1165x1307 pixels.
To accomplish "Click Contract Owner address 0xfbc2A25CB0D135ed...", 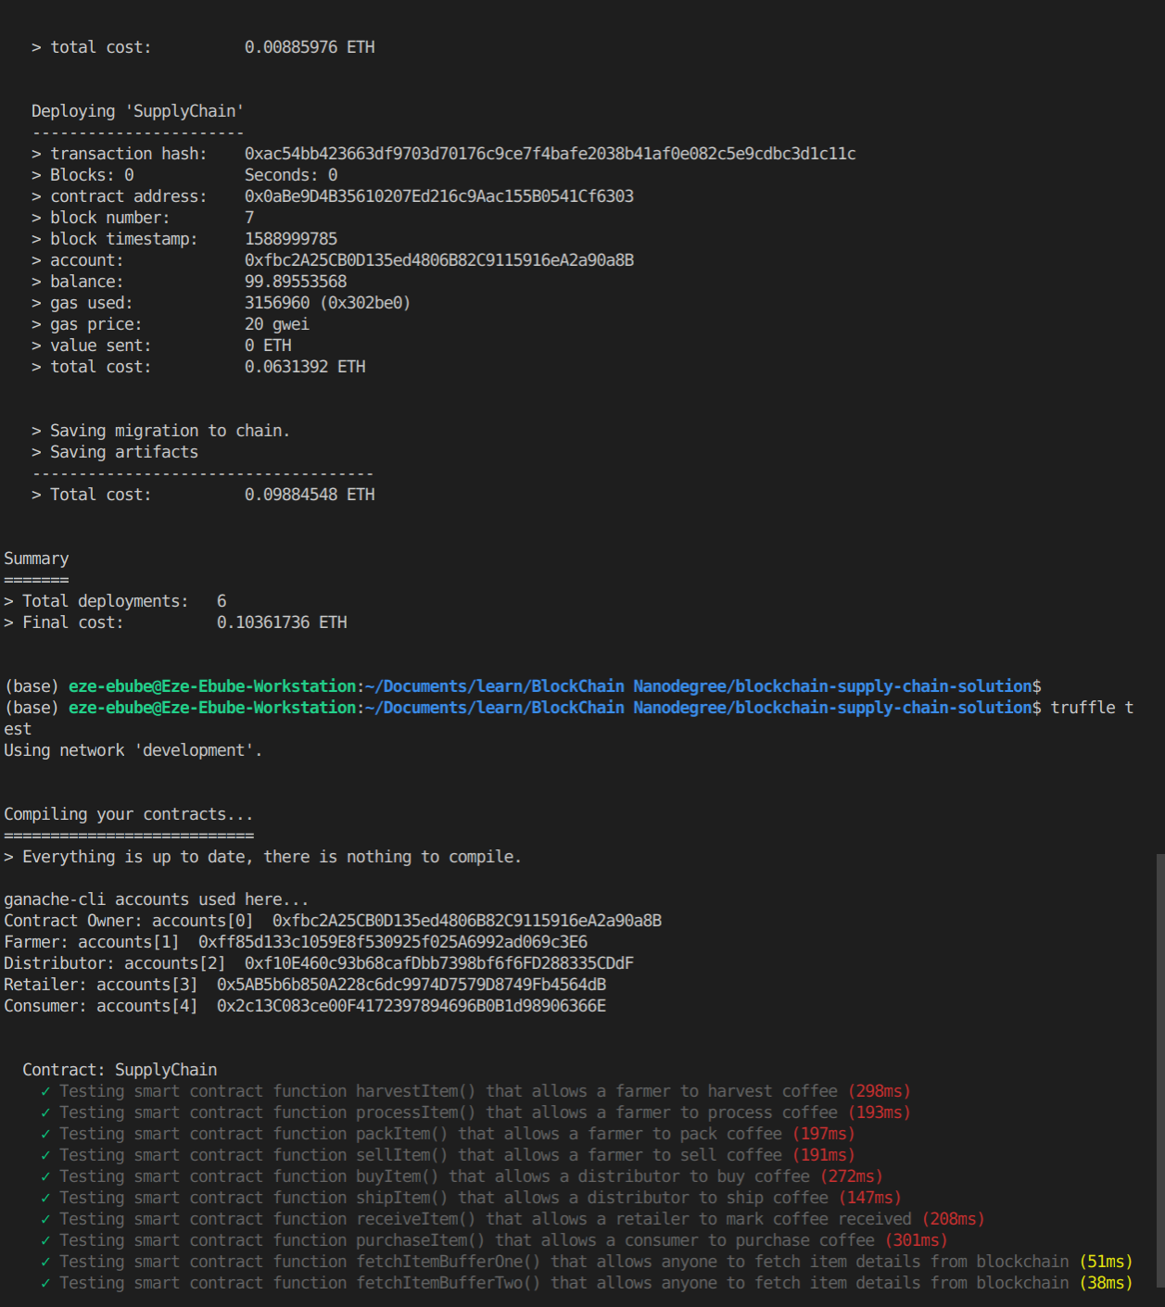I will tap(467, 921).
